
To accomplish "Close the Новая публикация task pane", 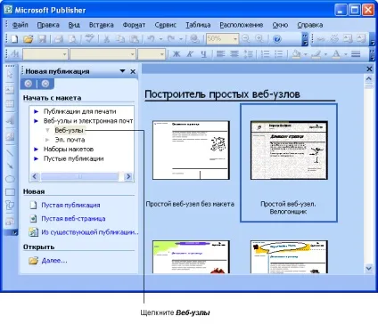I will point(133,71).
